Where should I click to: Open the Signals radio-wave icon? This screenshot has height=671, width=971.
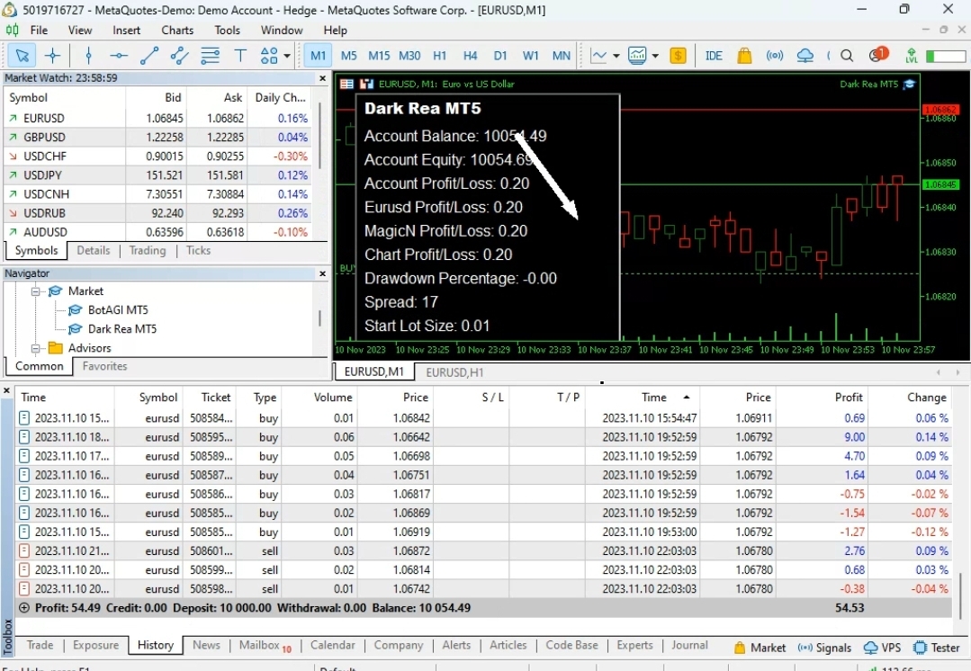click(775, 56)
